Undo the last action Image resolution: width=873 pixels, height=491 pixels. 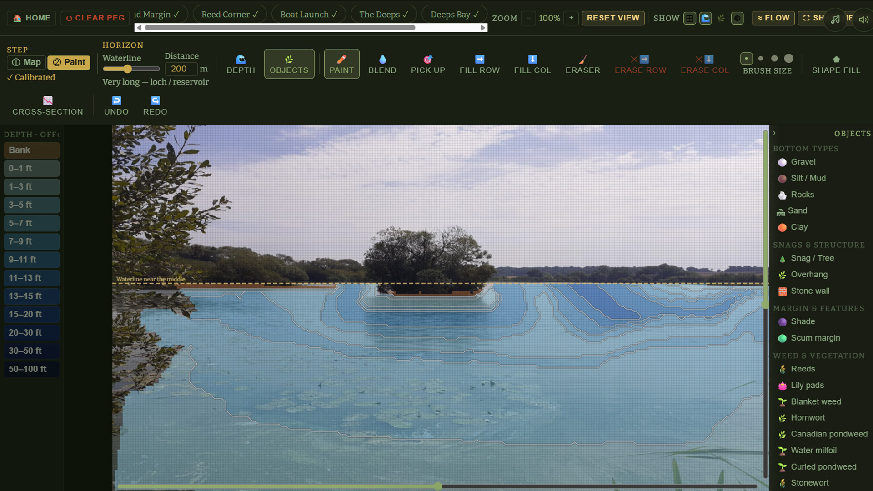coord(116,105)
